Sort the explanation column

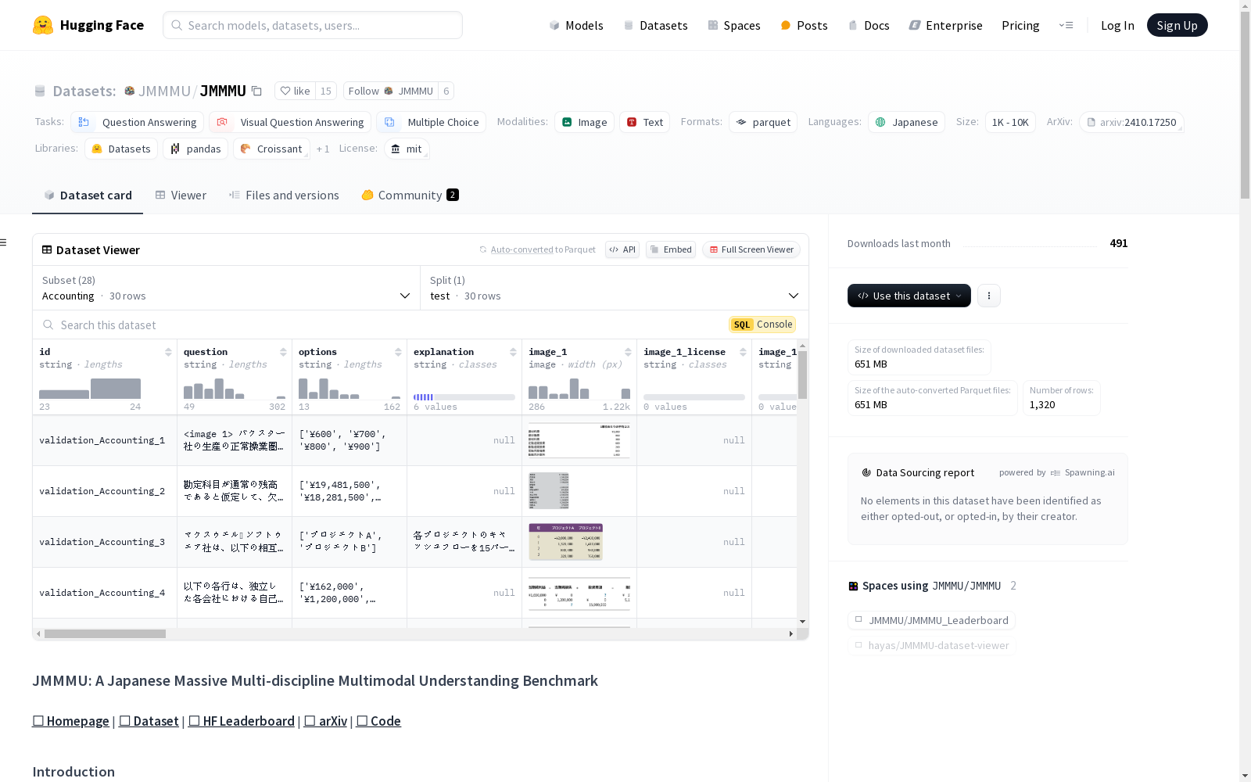click(x=513, y=352)
